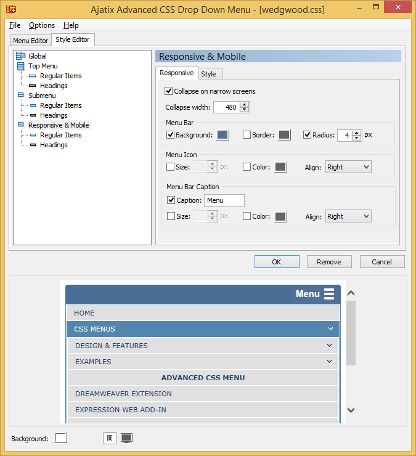Viewport: 416px width, 456px height.
Task: Expand DESIGN & FEATURES chevron in preview
Action: click(329, 346)
